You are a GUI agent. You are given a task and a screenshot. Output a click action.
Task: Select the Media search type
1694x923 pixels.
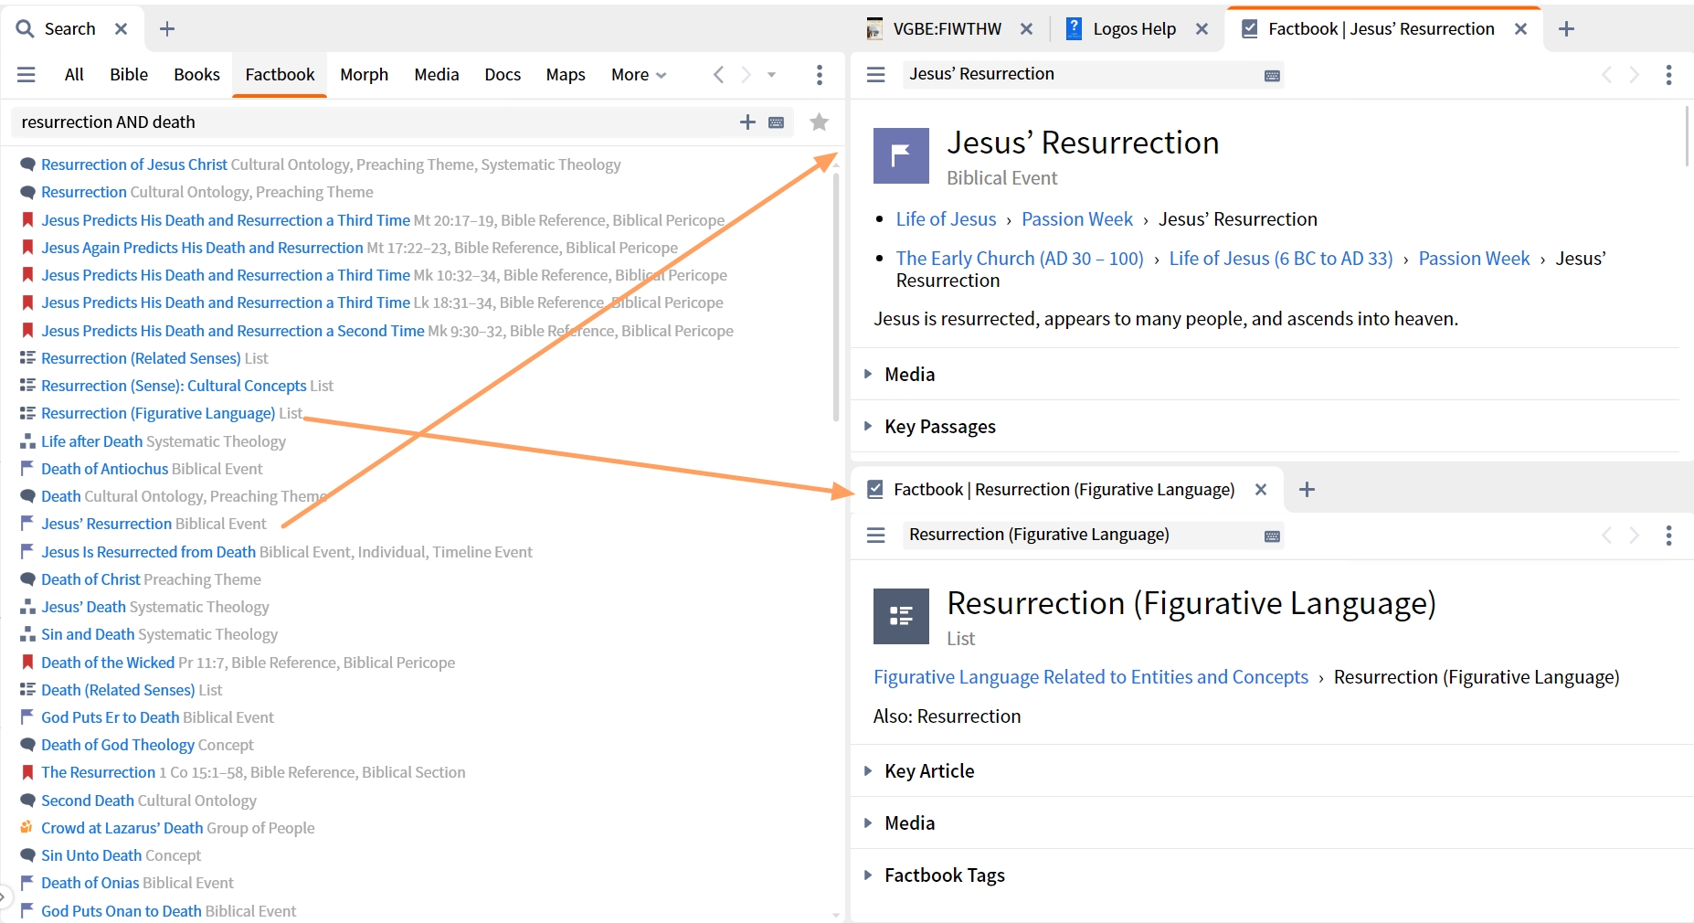[x=437, y=75]
